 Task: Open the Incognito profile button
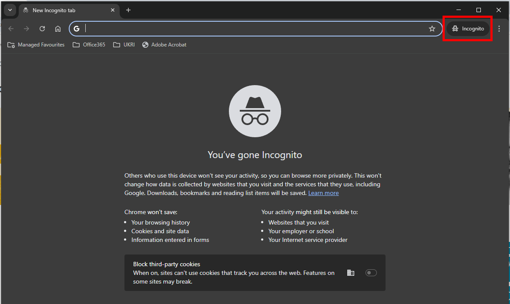[468, 29]
